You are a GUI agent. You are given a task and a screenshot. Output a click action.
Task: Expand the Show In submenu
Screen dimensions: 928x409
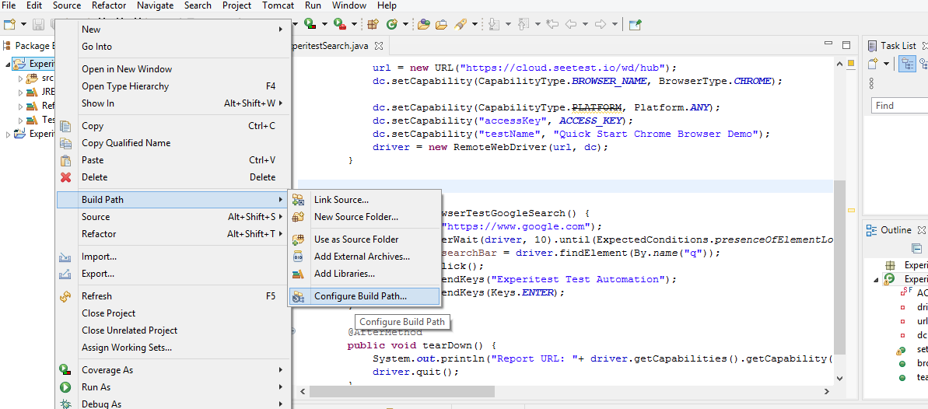[x=173, y=103]
